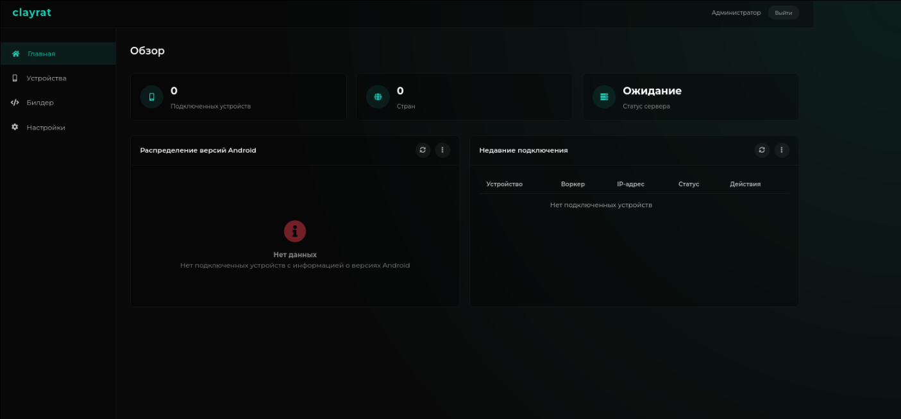Click the Статус column header
This screenshot has width=901, height=419.
tap(689, 184)
